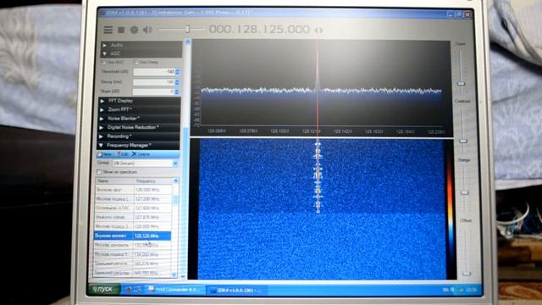This screenshot has width=542, height=305.
Task: Select the highlighted 128.125 MHz row
Action: click(x=132, y=236)
